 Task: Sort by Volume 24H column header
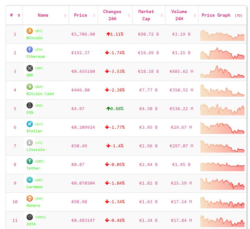click(179, 15)
